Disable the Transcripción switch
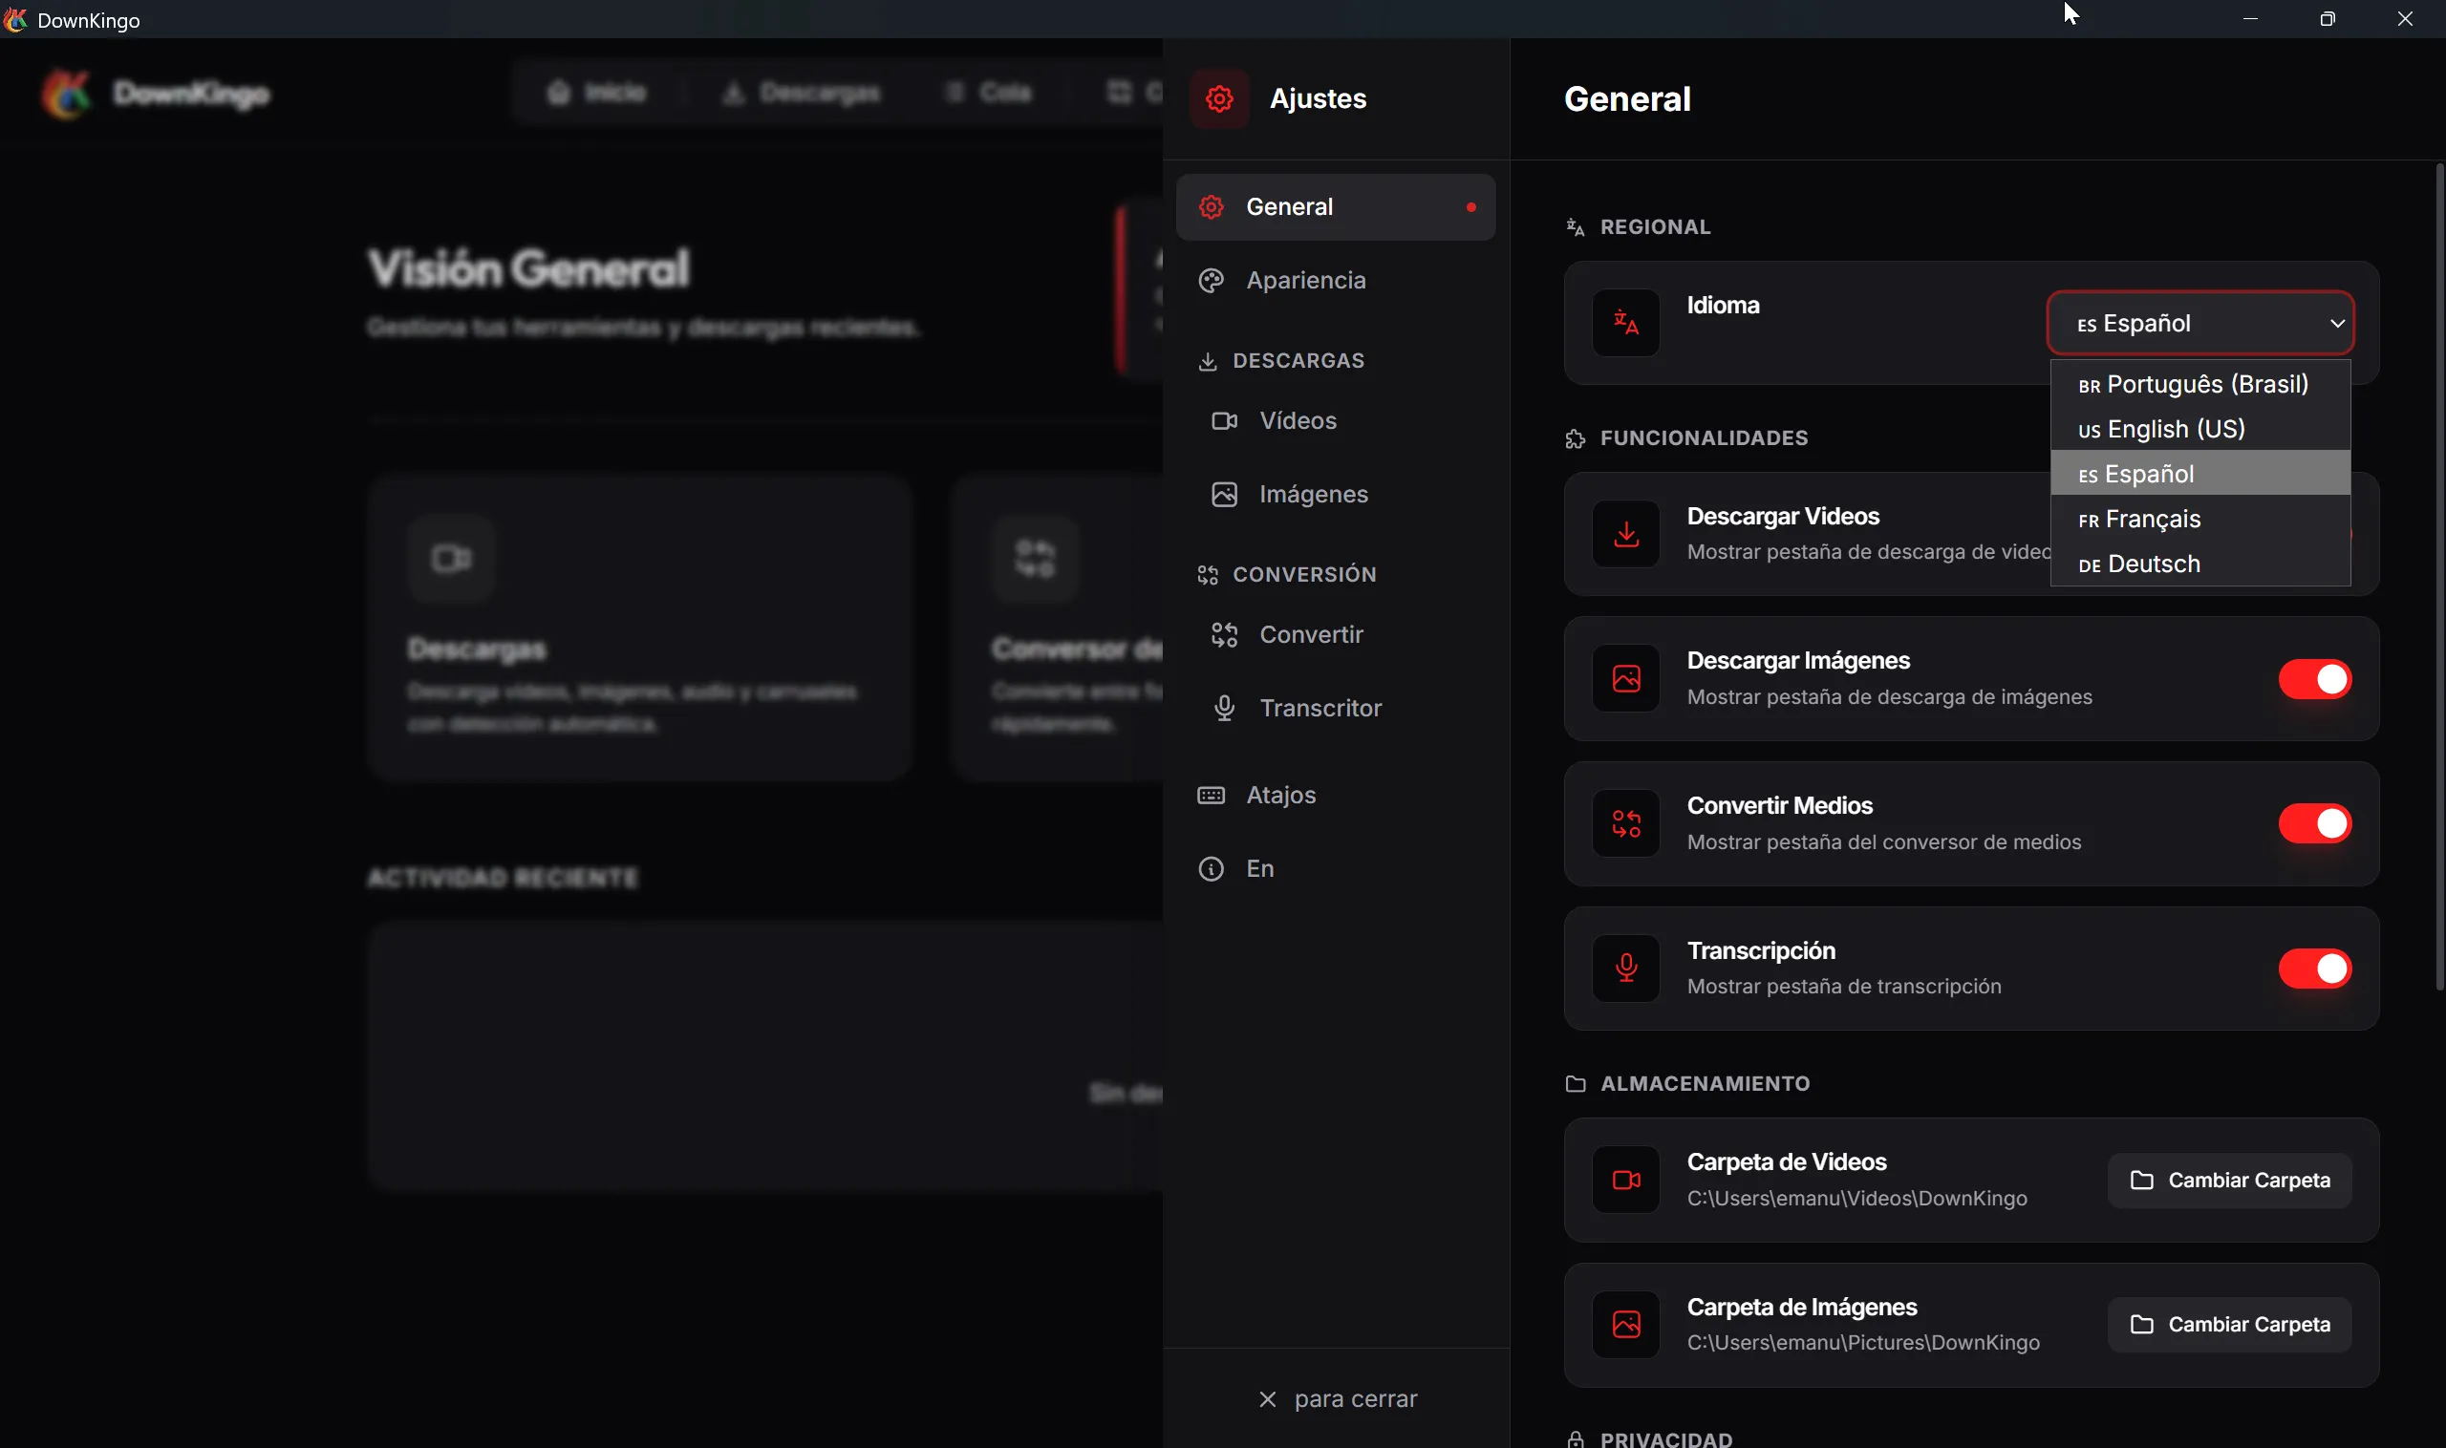This screenshot has height=1448, width=2446. coord(2314,969)
